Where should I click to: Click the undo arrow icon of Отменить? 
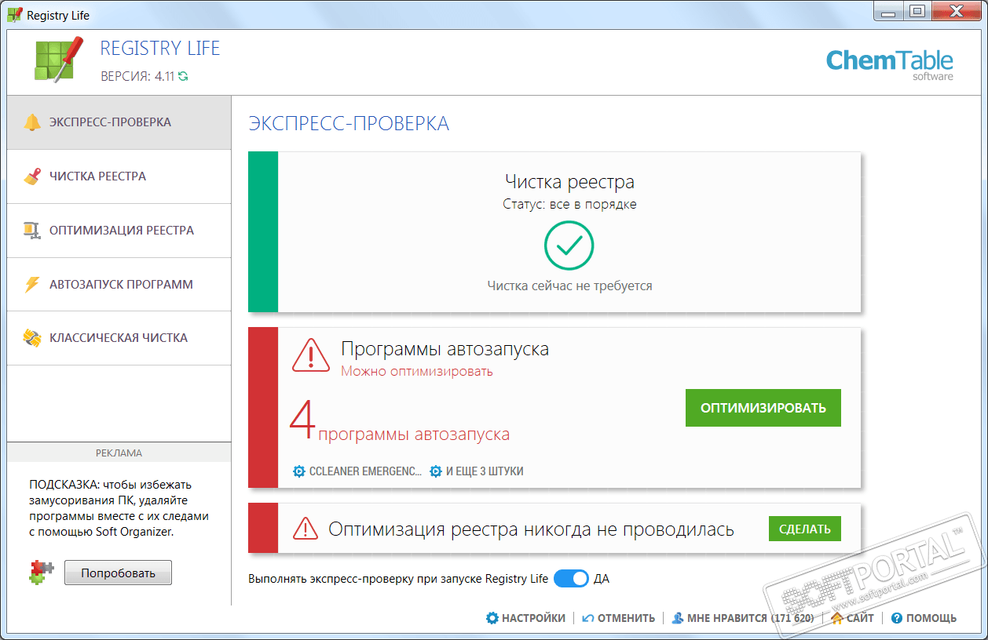click(x=588, y=618)
